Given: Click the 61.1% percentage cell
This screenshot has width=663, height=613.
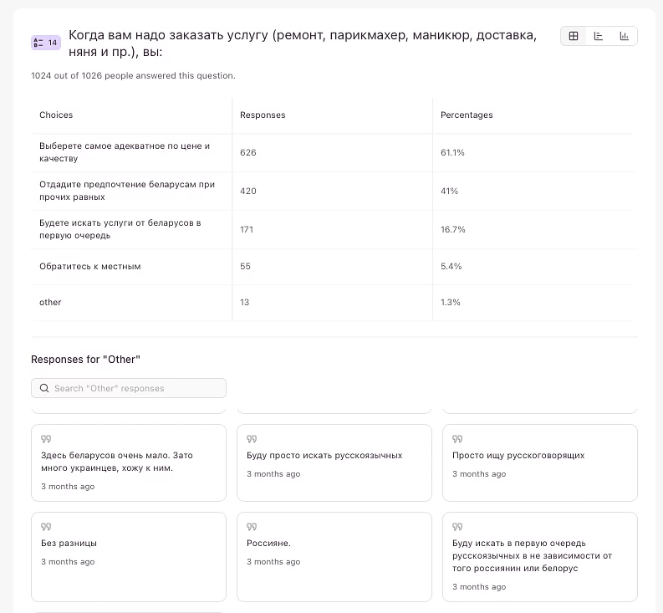Looking at the screenshot, I should pos(452,152).
